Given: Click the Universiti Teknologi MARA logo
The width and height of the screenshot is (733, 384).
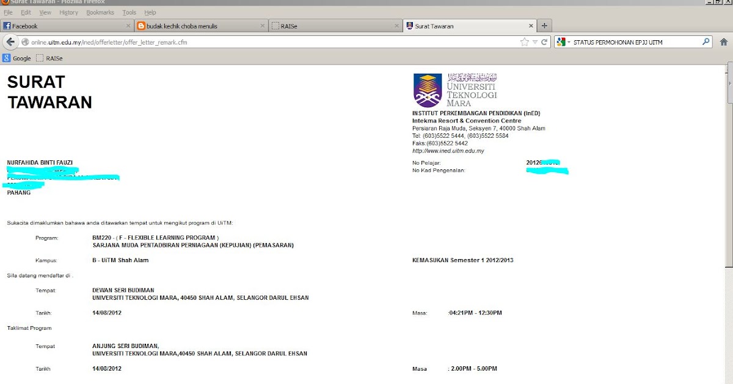Looking at the screenshot, I should point(455,90).
